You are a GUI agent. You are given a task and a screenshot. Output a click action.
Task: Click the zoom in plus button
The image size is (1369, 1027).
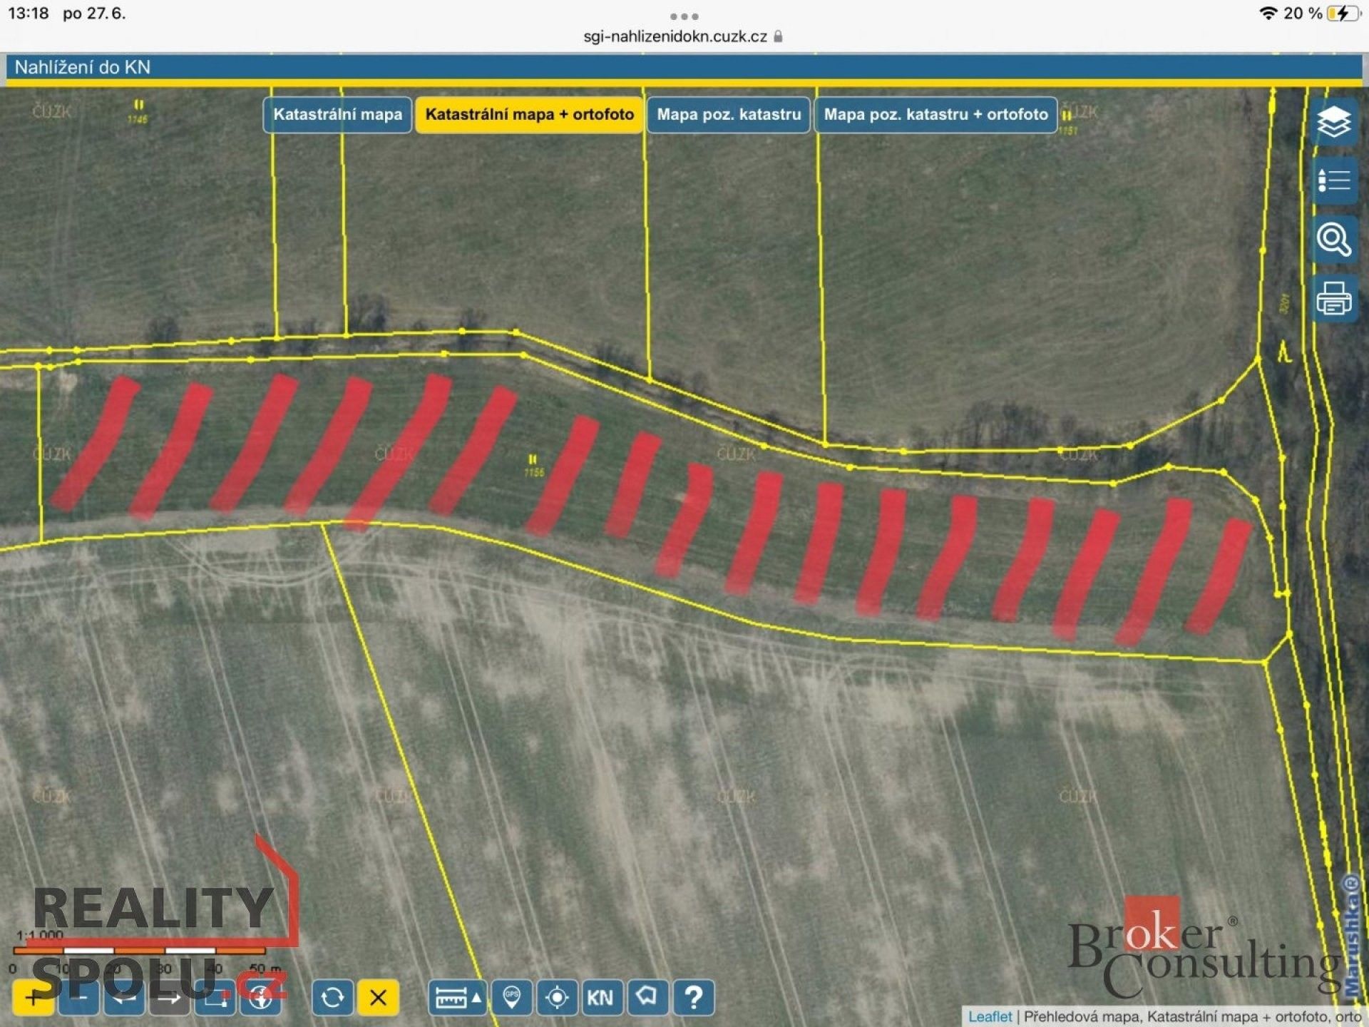tap(33, 997)
